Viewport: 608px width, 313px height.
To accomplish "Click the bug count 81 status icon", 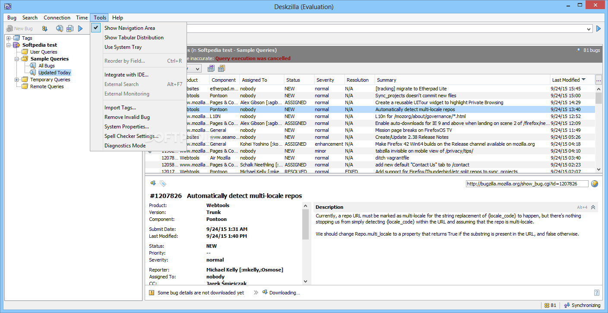I will pyautogui.click(x=550, y=305).
